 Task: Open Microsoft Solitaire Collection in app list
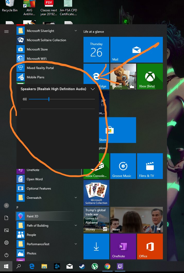point(47,40)
